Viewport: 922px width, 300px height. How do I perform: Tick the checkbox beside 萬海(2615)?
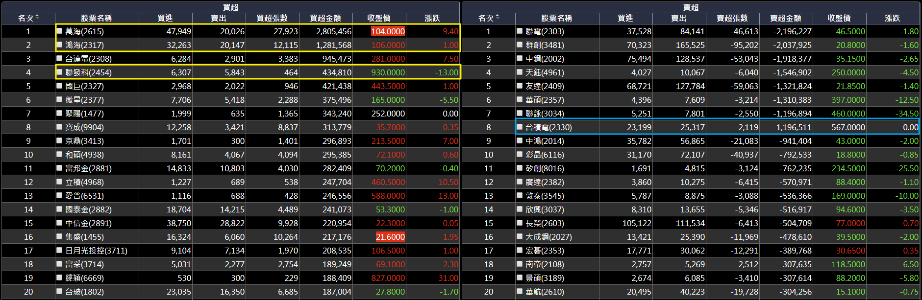pos(59,31)
